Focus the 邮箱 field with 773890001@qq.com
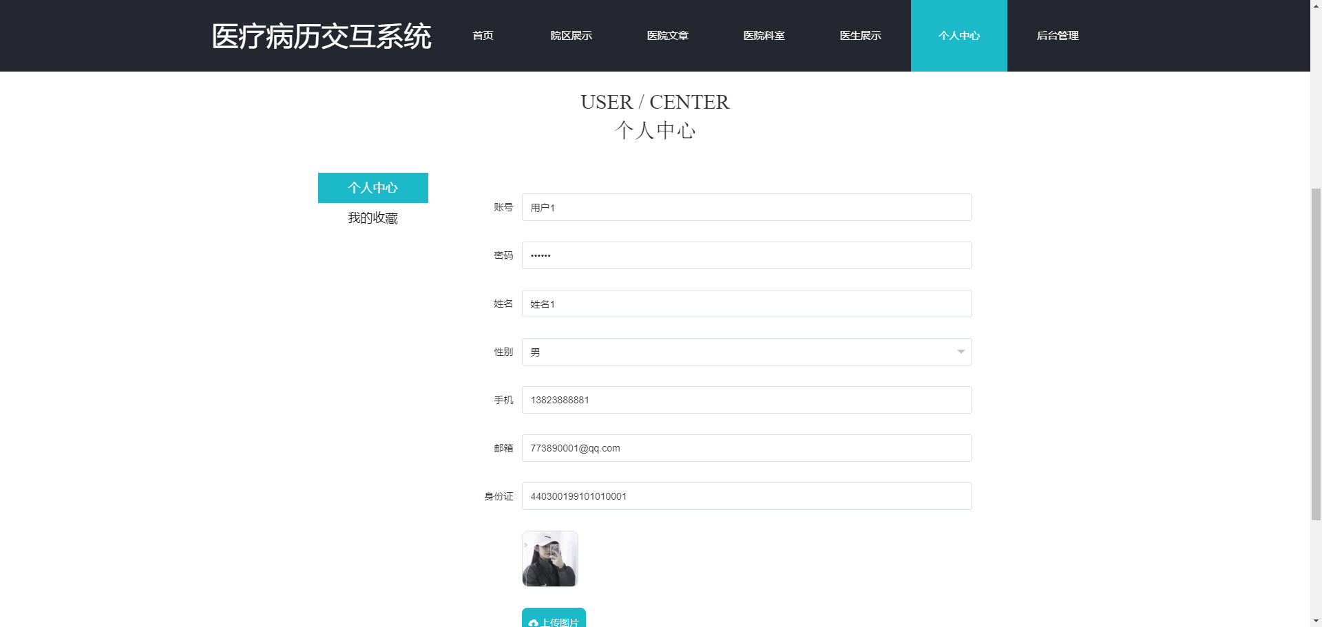Image resolution: width=1322 pixels, height=627 pixels. click(x=746, y=448)
